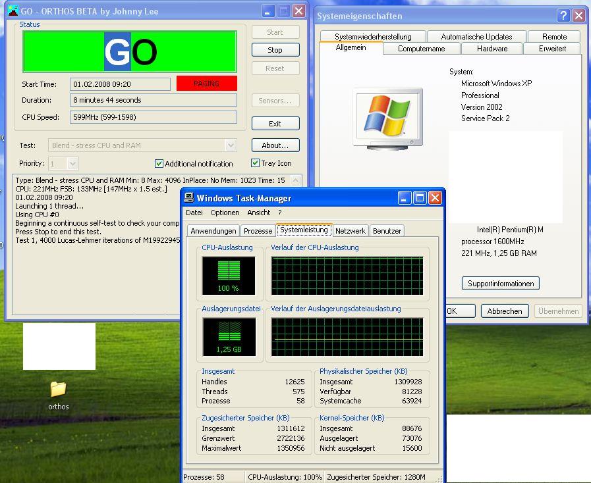The image size is (591, 483).
Task: Click the CPU-Auslastung 100 % gauge
Action: coord(229,276)
